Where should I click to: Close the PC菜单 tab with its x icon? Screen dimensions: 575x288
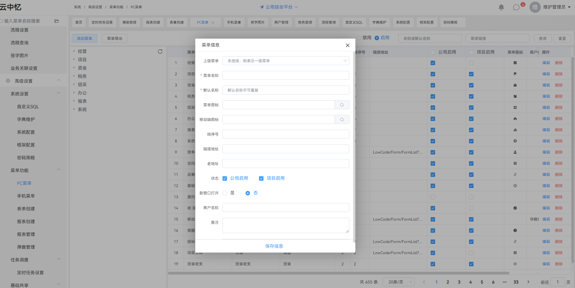click(213, 23)
